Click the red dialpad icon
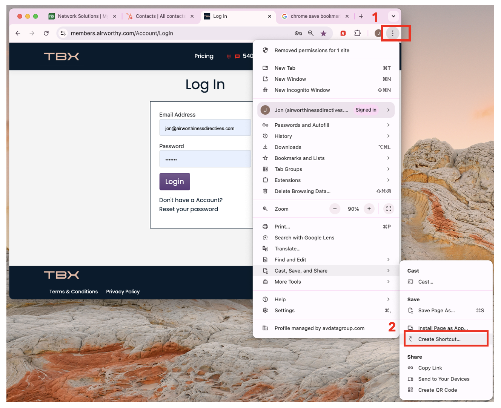This screenshot has height=408, width=501. pos(229,56)
